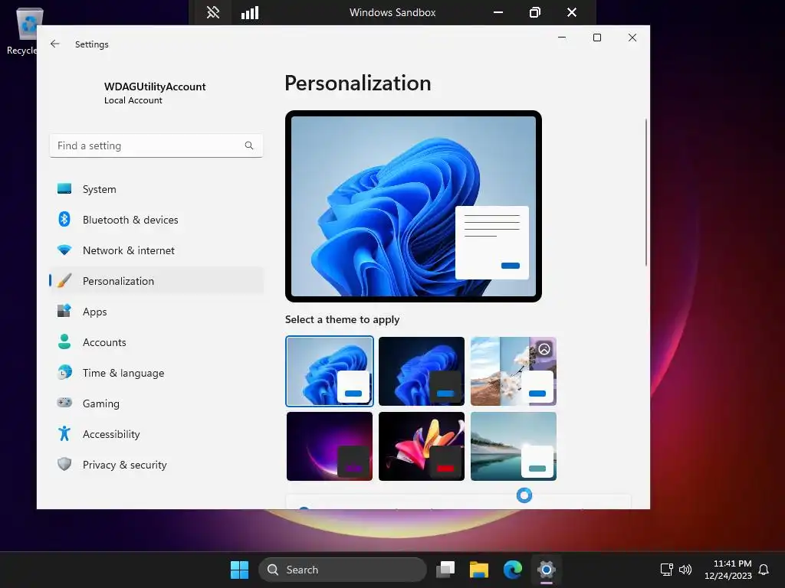Open System settings via monitor icon
Image resolution: width=785 pixels, height=588 pixels.
coord(64,188)
